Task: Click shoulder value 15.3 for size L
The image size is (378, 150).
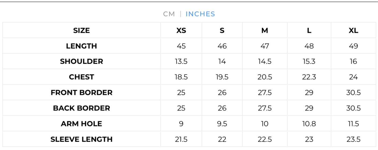Action: click(309, 62)
